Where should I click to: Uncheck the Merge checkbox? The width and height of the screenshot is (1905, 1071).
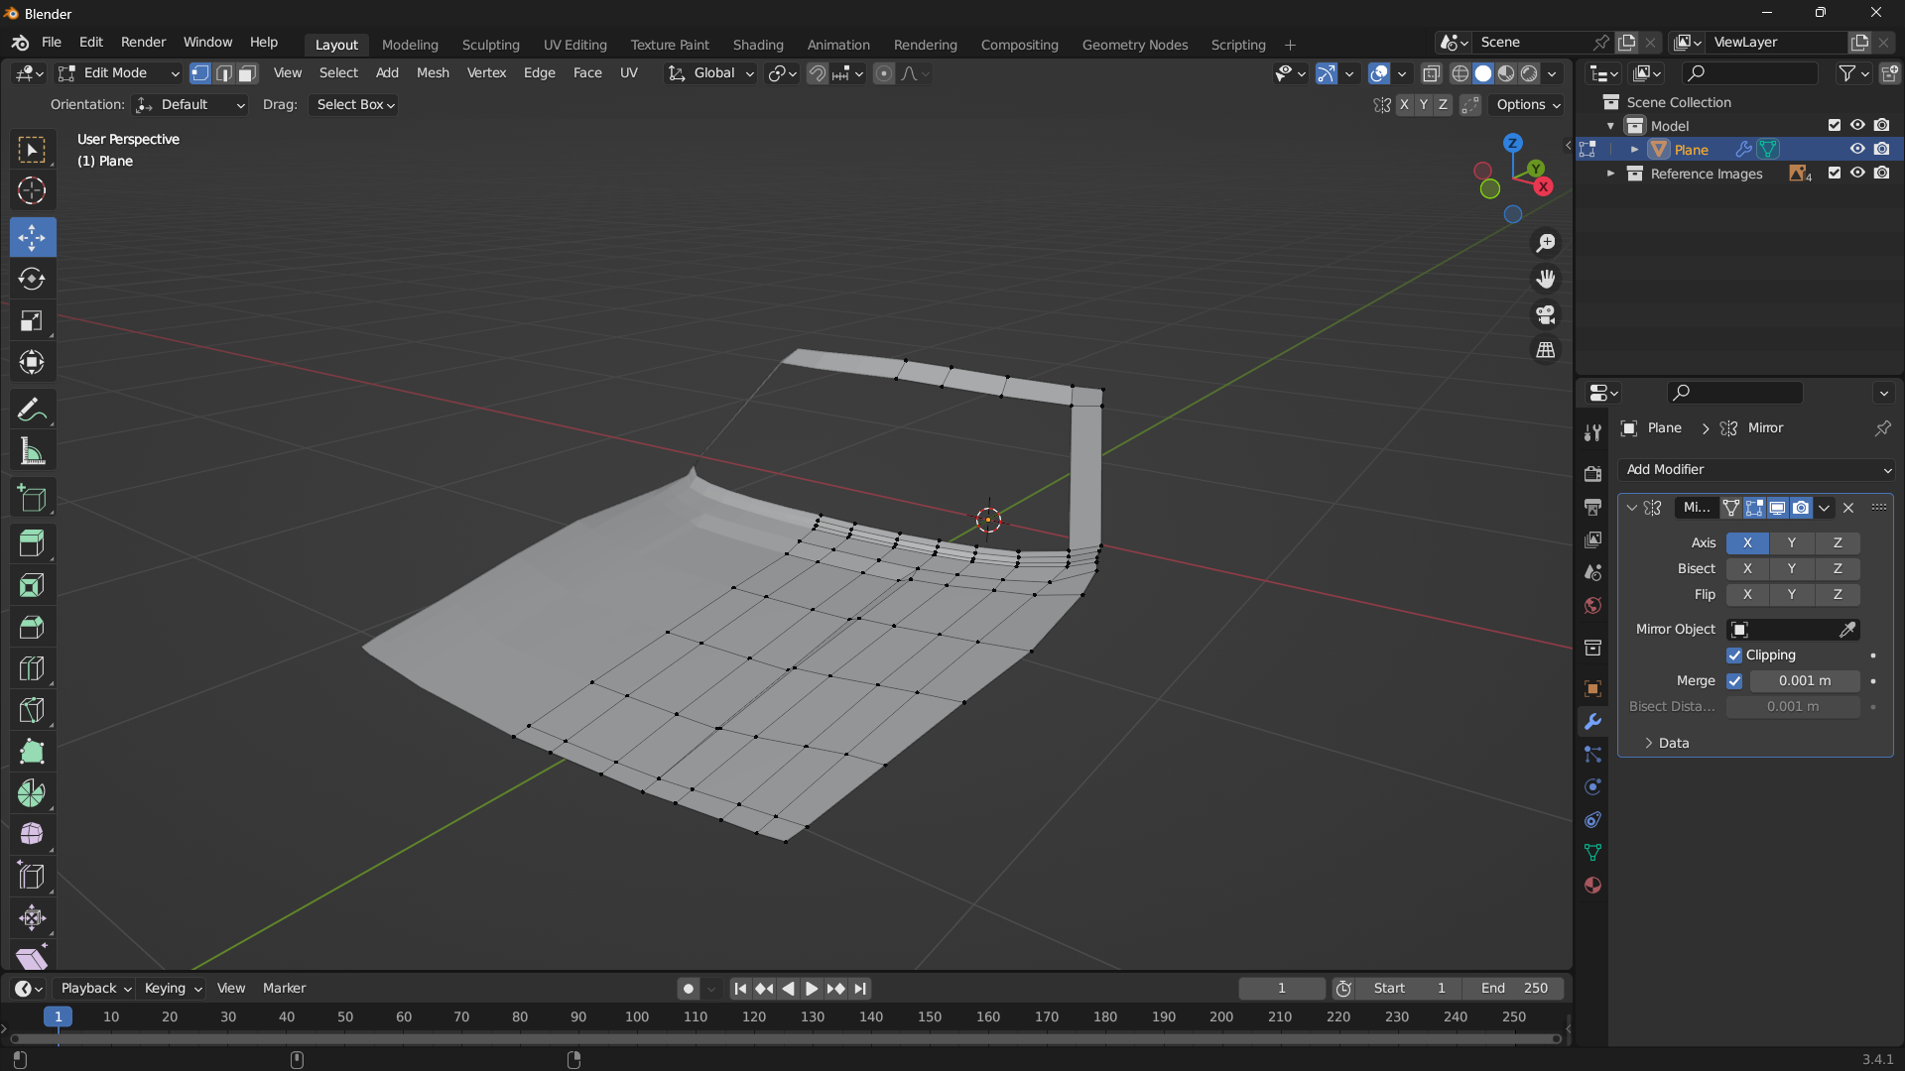point(1734,681)
